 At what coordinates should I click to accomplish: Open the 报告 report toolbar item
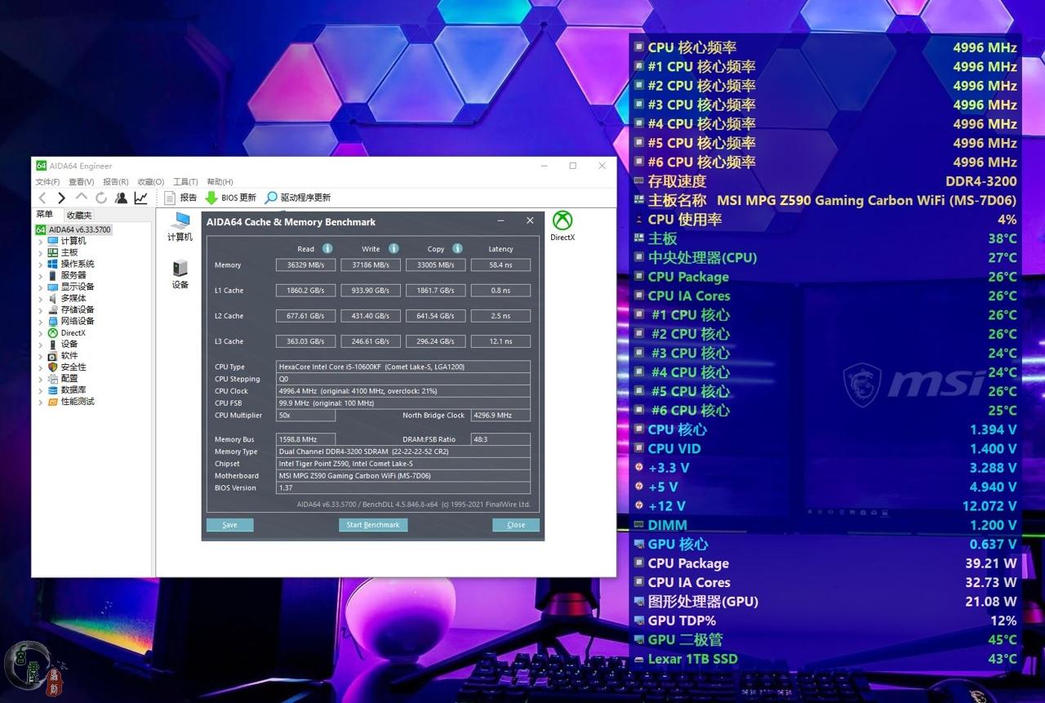click(x=180, y=198)
